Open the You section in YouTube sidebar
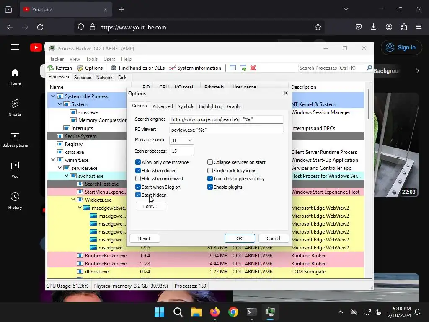Viewport: 429px width, 322px height. 15,170
